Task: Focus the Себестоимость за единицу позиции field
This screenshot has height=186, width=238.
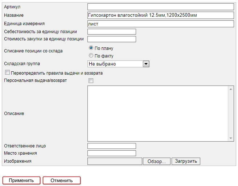Action: 112,32
